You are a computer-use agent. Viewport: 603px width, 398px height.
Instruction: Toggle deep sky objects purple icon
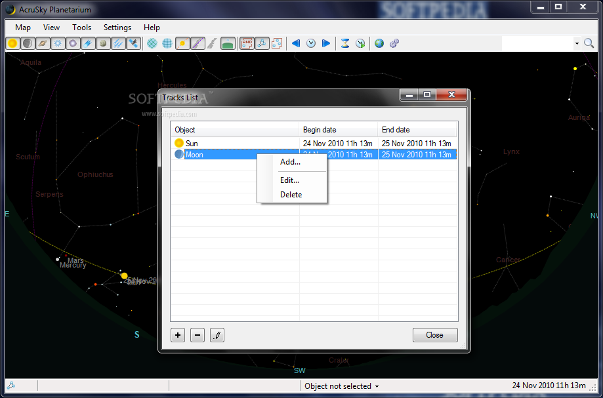point(73,43)
